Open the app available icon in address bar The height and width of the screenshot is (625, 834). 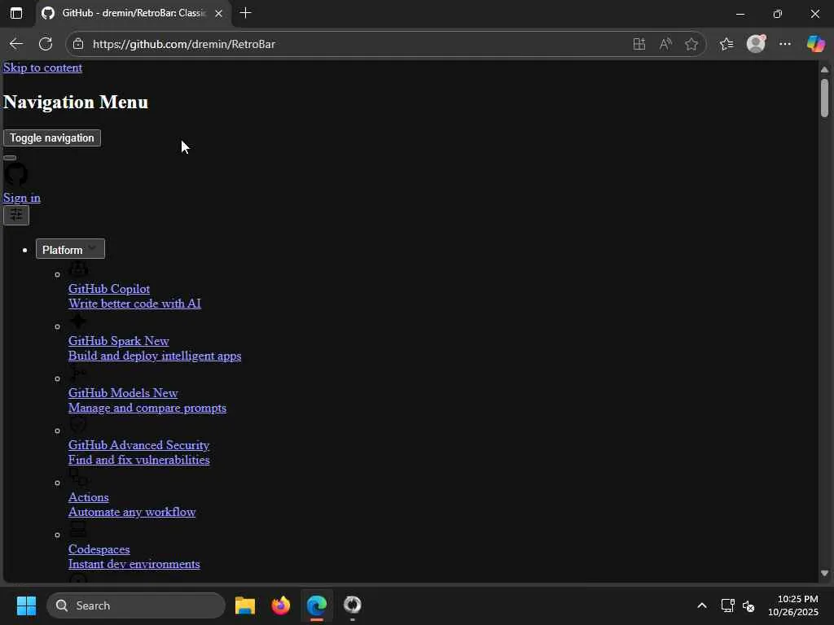[x=639, y=44]
